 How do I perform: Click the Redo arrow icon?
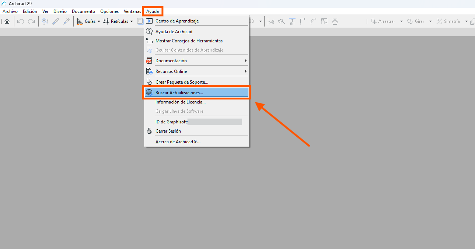click(x=32, y=21)
